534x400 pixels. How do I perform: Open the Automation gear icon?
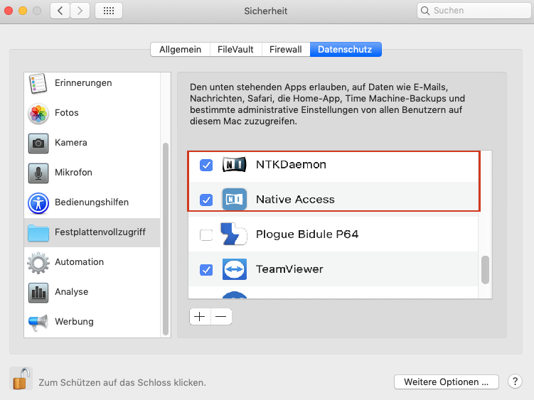click(x=38, y=262)
